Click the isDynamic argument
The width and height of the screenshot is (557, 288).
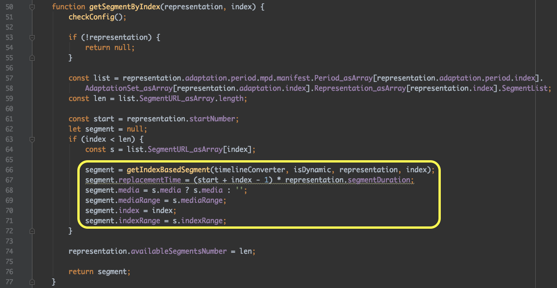coord(313,170)
